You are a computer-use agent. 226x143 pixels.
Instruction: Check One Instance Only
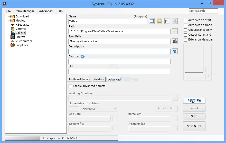point(185,30)
